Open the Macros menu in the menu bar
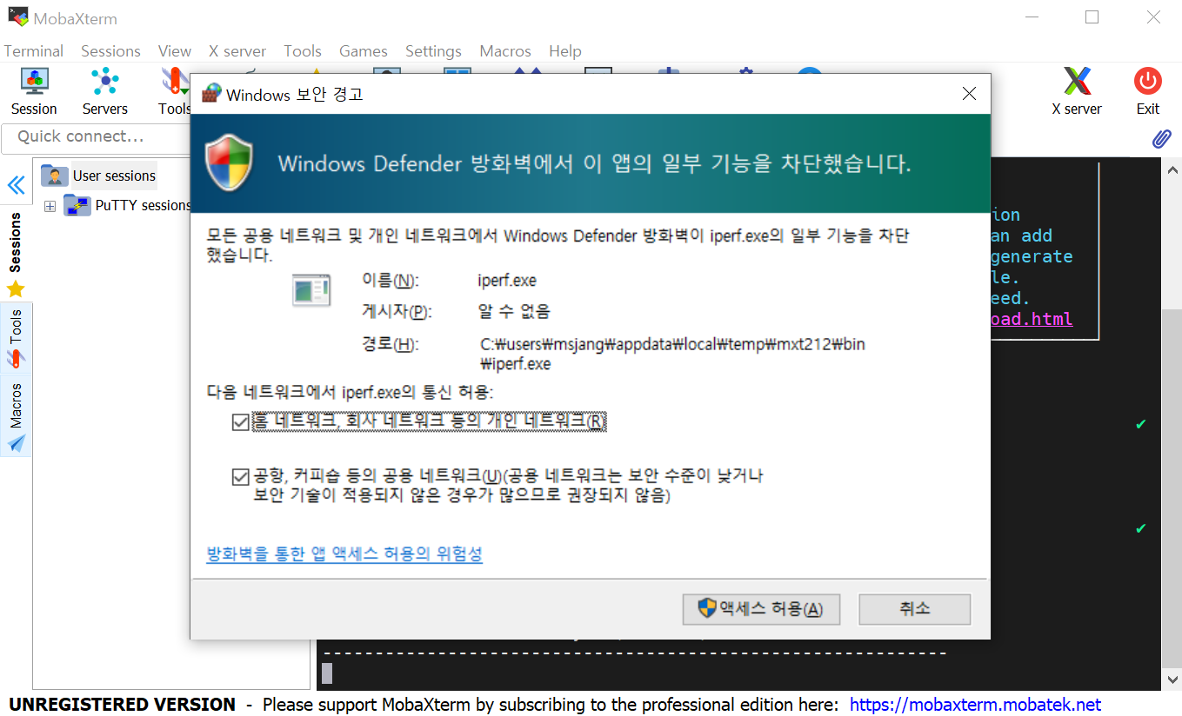The image size is (1182, 716). click(x=505, y=51)
